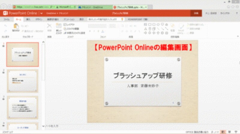This screenshot has width=240, height=134.
Task: Select slide 3 thumbnail
Action: [x=23, y=108]
